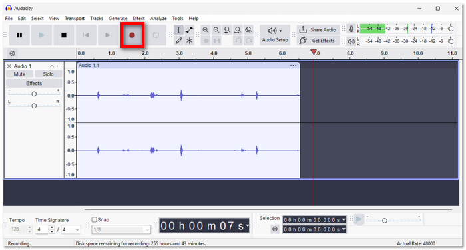Open the Analyze menu
This screenshot has height=250, width=466.
158,19
